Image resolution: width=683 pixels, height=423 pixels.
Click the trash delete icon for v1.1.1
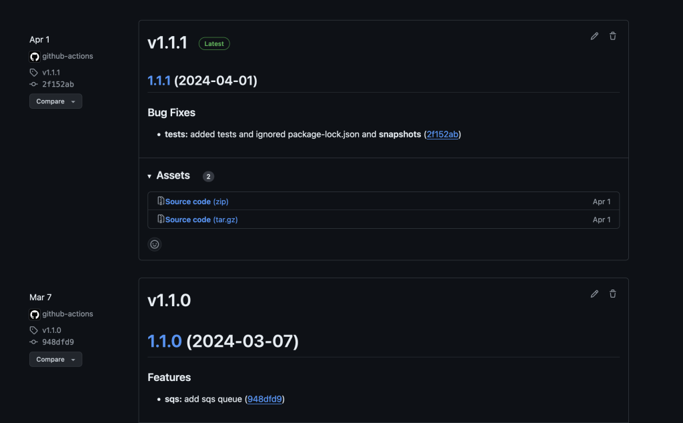tap(612, 36)
